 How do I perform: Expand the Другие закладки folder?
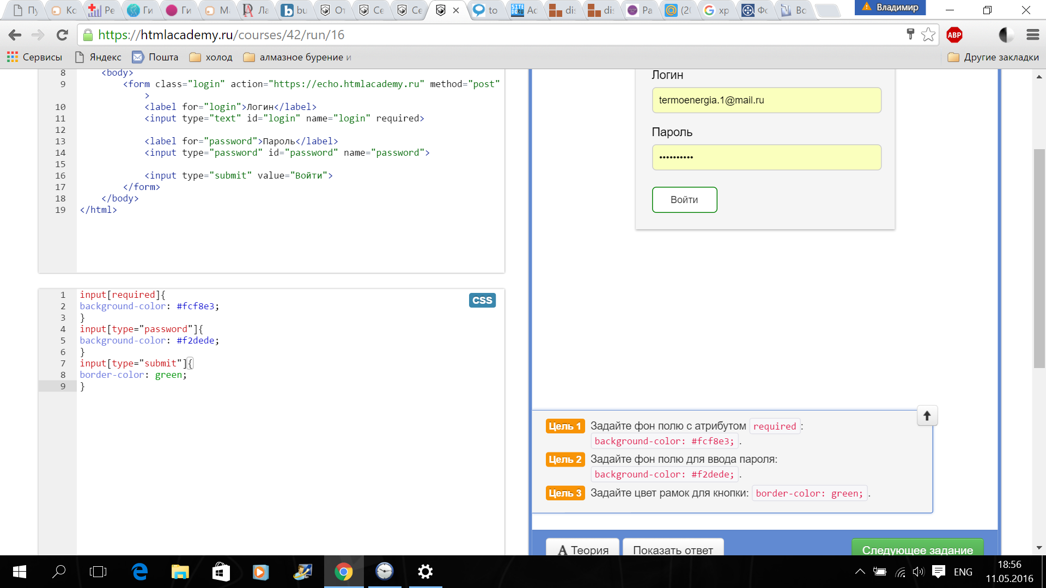[x=993, y=57]
